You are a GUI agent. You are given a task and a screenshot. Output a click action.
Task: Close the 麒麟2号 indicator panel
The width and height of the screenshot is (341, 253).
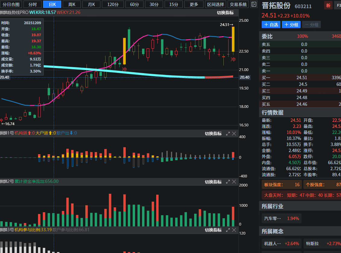coord(234,182)
